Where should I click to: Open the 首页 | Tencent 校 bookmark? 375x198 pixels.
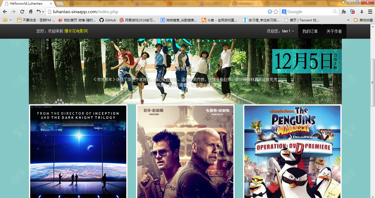pos(302,20)
